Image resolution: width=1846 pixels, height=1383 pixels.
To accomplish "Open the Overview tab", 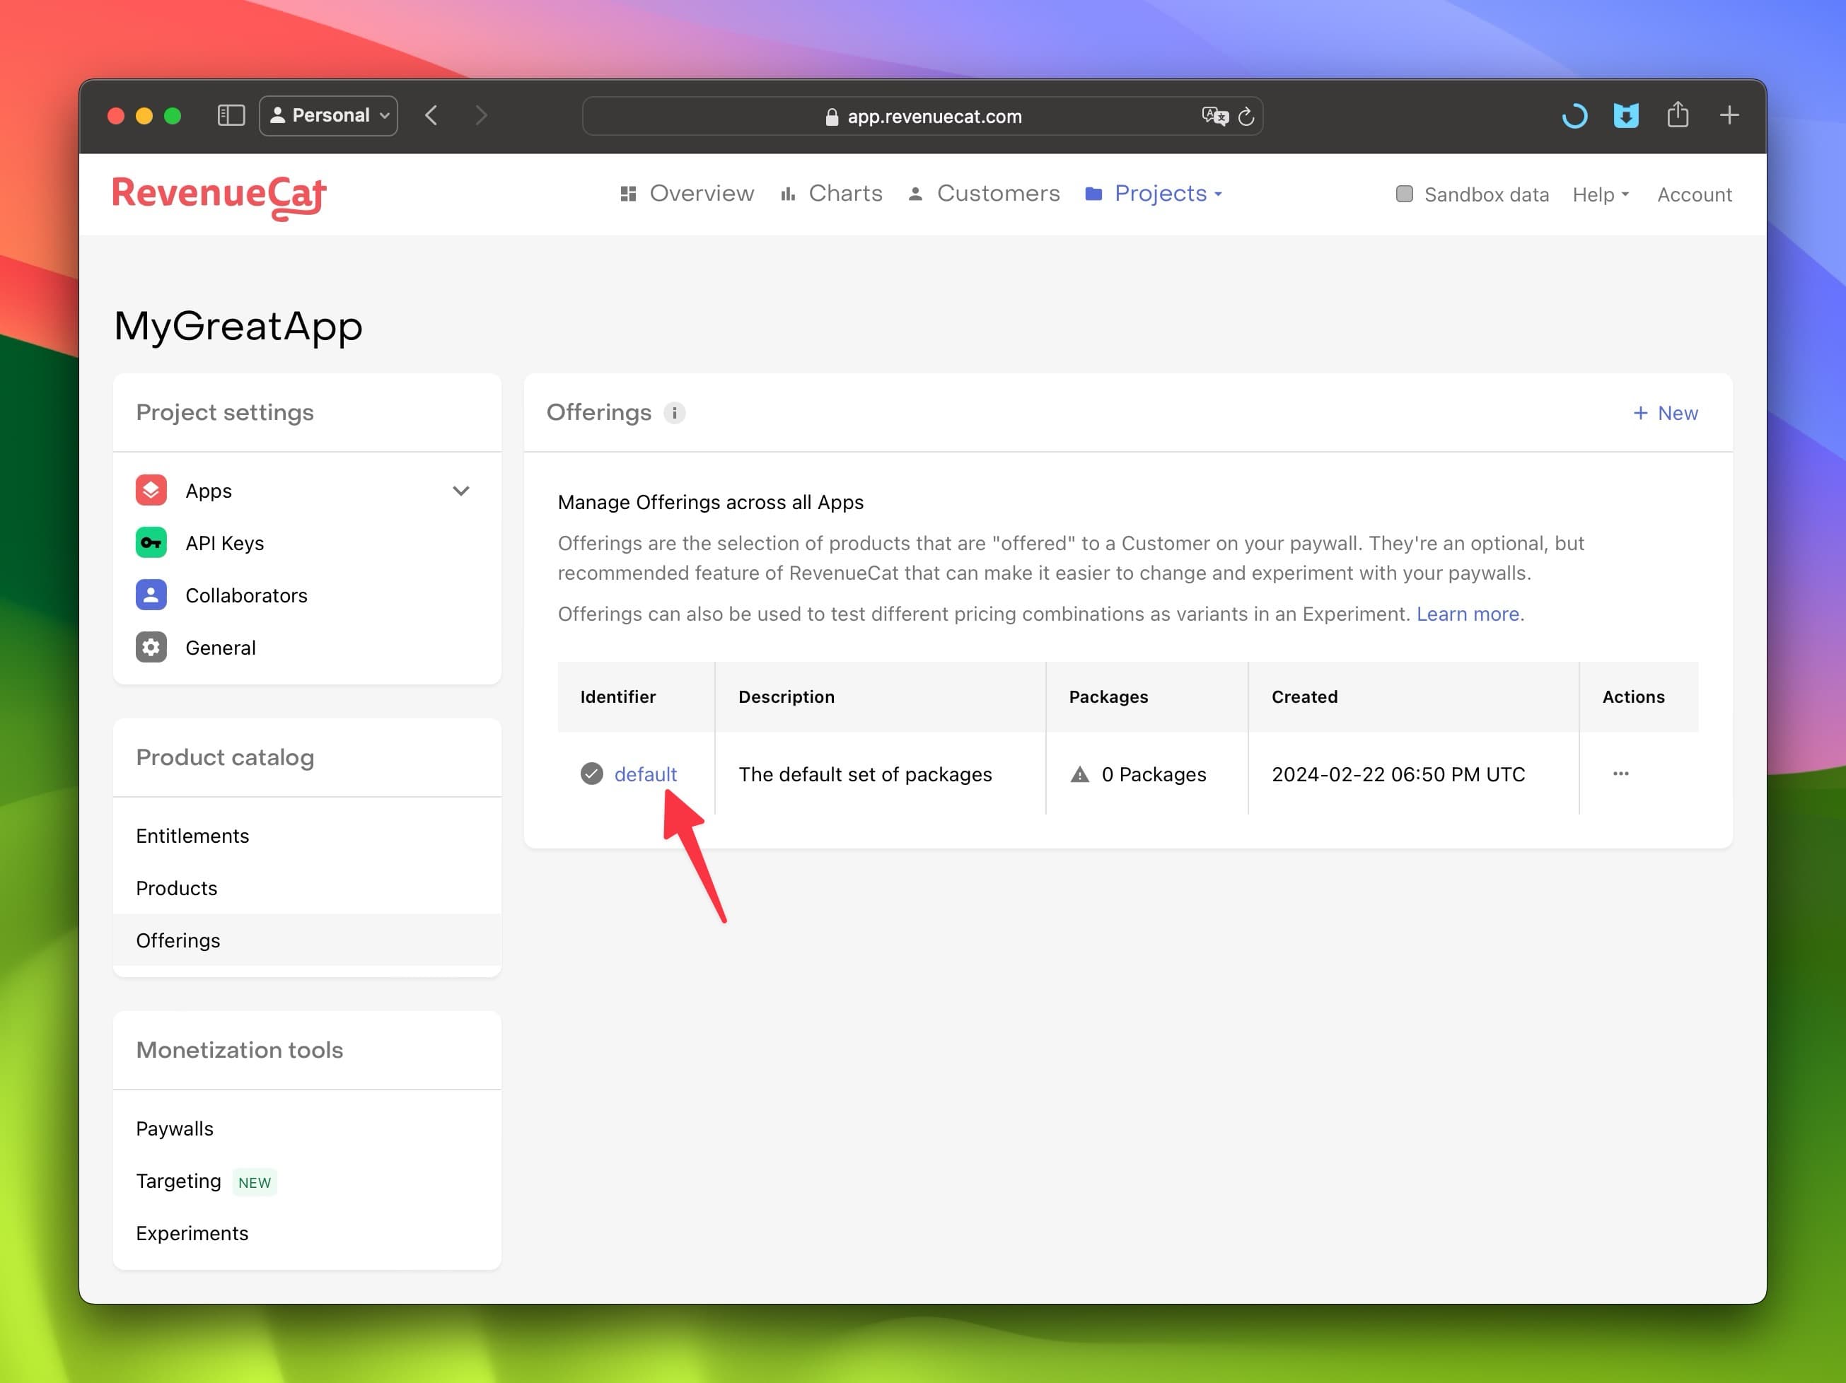I will (x=687, y=194).
